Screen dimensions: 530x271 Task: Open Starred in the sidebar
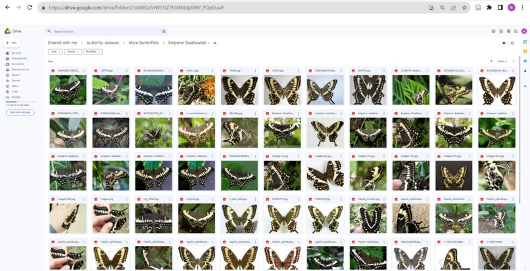click(16, 80)
